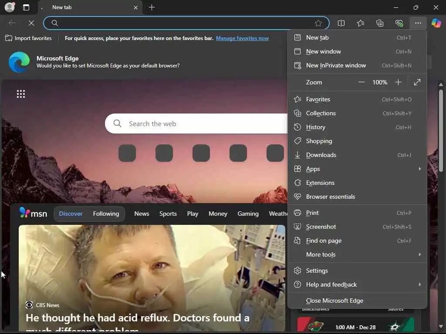Select Browser essentials menu item
Screen dimensions: 446x334
point(357,197)
